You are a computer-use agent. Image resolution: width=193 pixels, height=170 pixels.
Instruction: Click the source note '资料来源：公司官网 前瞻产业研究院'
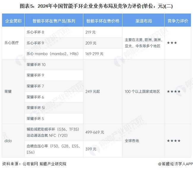coord(34,164)
